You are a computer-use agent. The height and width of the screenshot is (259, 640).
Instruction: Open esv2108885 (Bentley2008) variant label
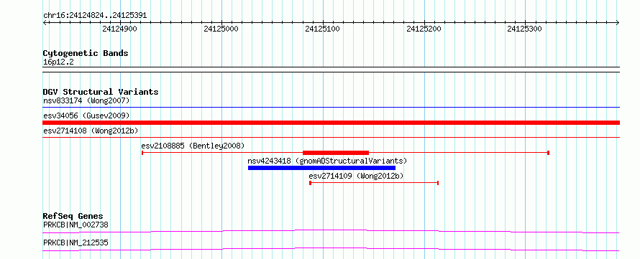pos(193,146)
